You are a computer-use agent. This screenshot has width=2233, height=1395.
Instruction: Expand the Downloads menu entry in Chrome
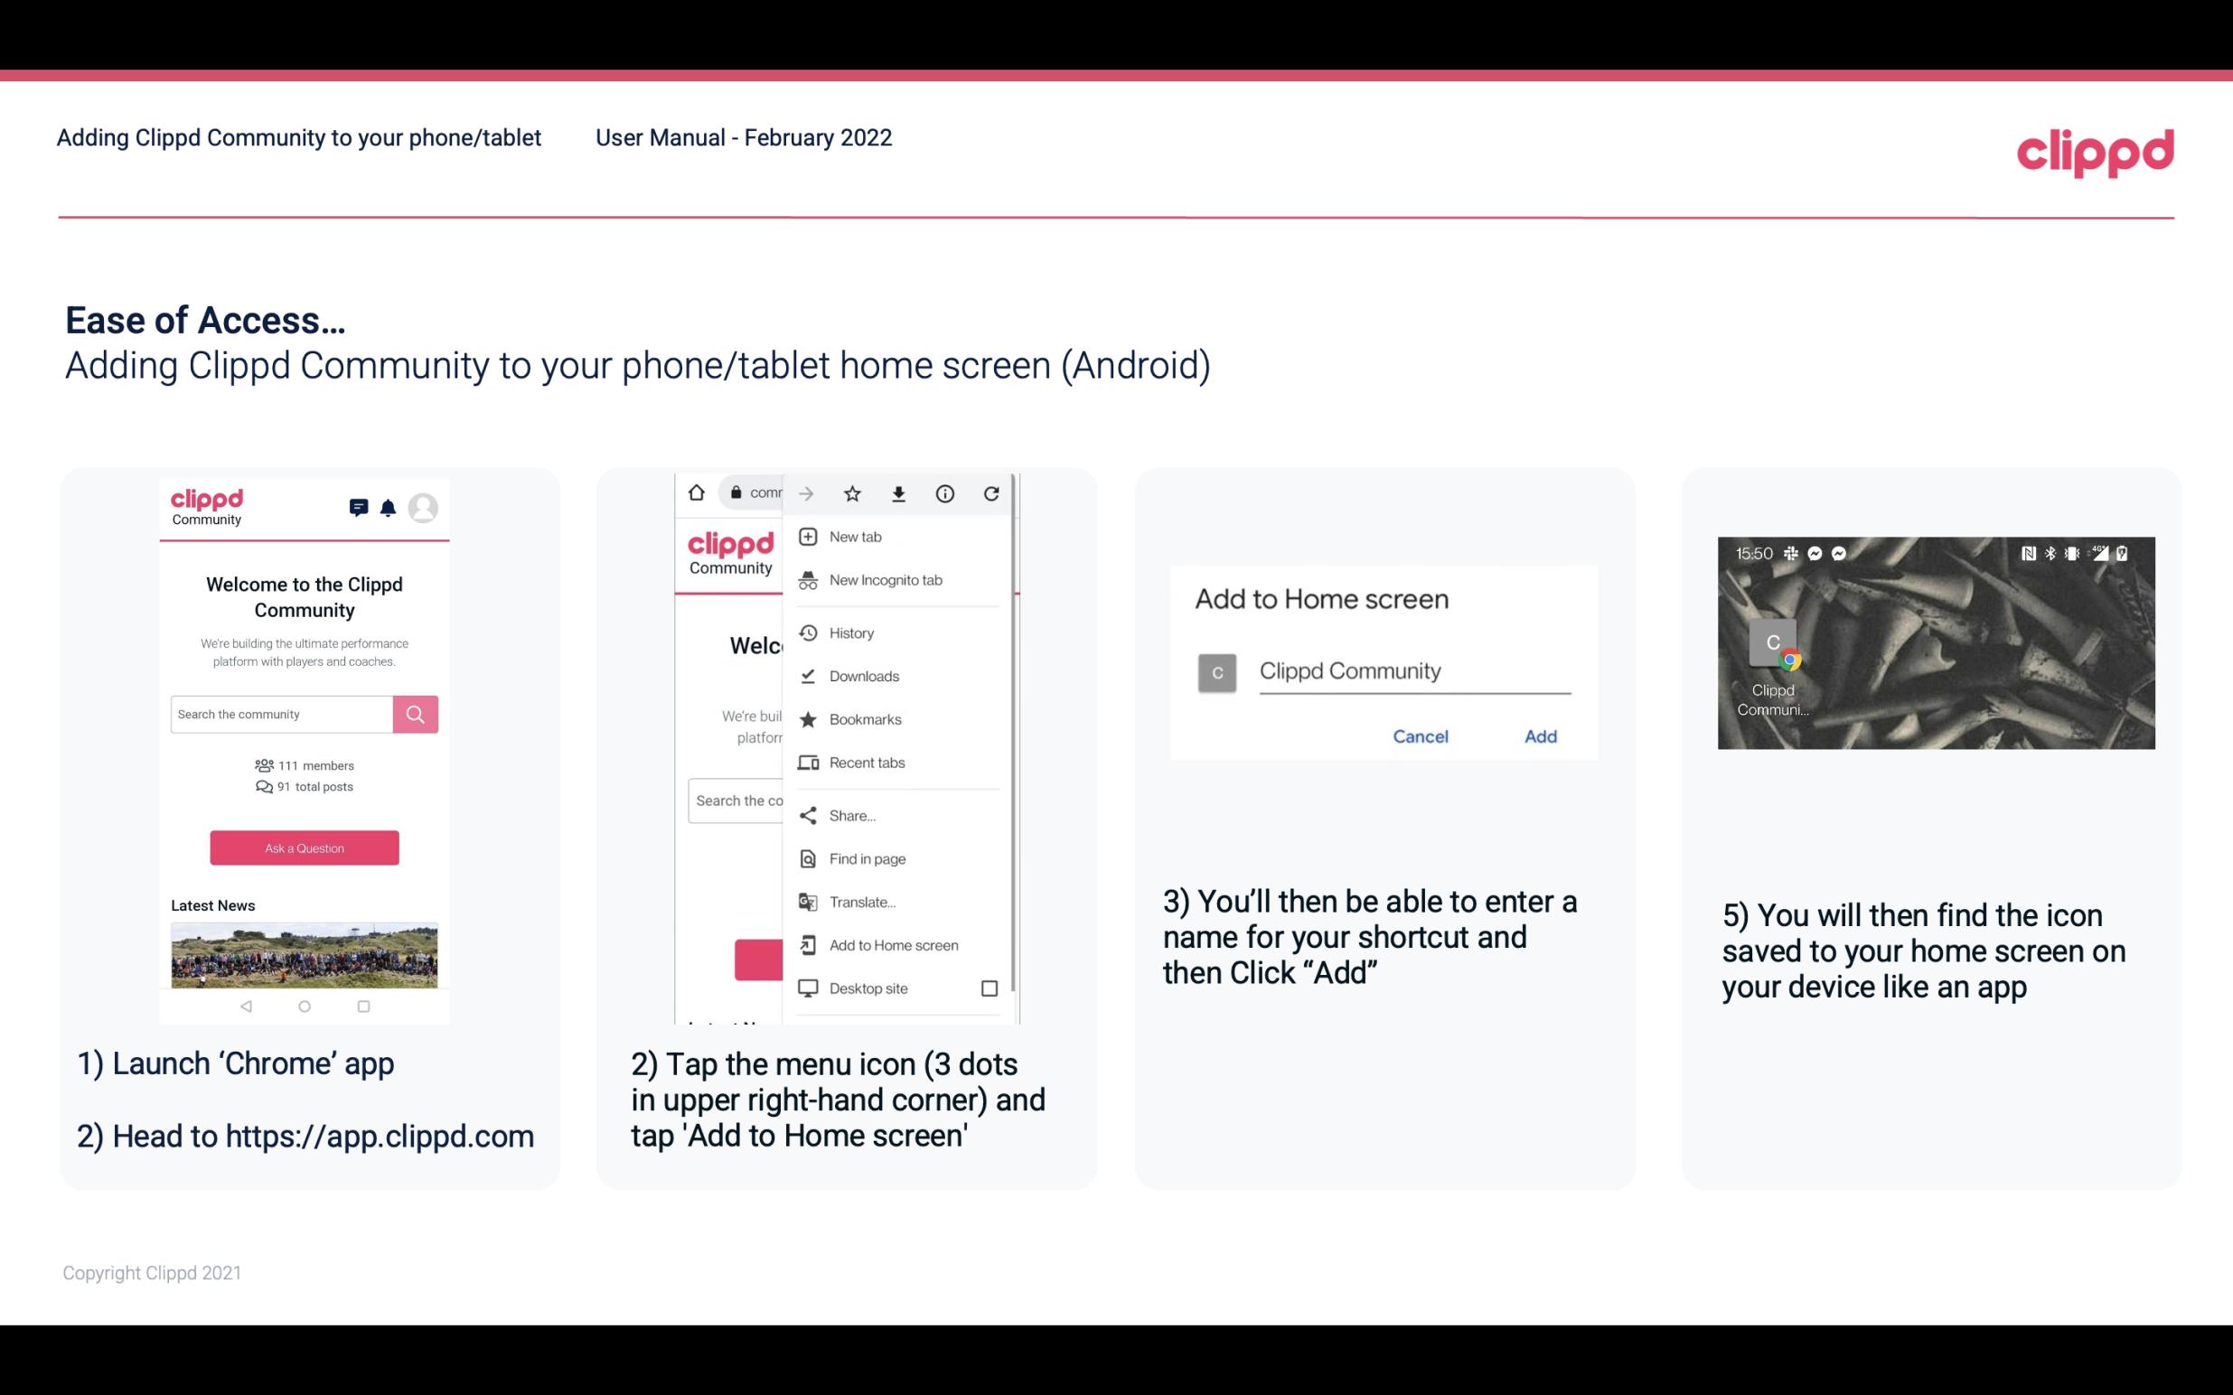coord(863,675)
